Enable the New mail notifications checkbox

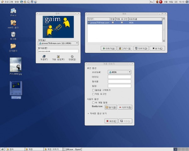click(93, 103)
